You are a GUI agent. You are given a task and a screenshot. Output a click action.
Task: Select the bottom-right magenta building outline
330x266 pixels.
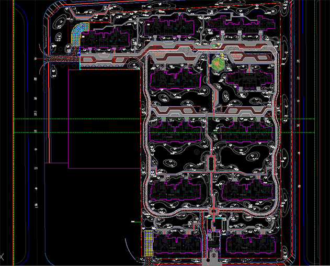(x=246, y=243)
